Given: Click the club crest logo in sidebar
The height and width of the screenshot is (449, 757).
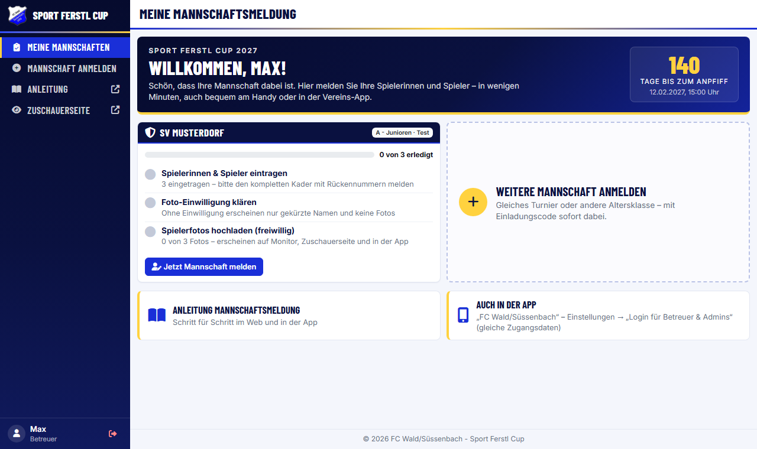Looking at the screenshot, I should tap(17, 15).
